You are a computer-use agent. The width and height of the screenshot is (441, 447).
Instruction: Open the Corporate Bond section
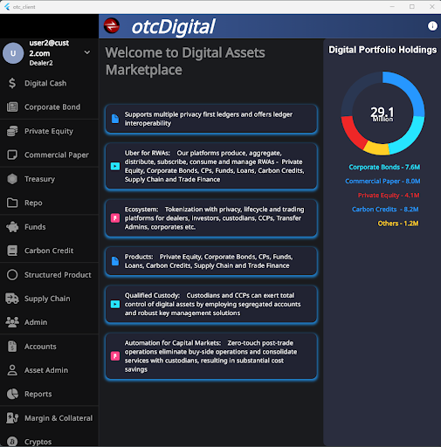point(49,107)
